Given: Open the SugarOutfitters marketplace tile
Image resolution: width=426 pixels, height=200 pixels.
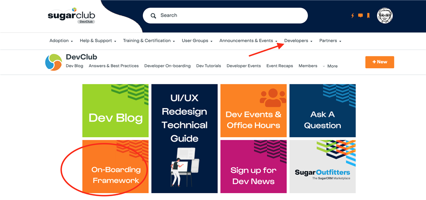Looking at the screenshot, I should 322,167.
